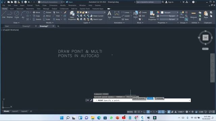Toggle ortho mode in status bar
The height and width of the screenshot is (121, 216).
tap(145, 112)
